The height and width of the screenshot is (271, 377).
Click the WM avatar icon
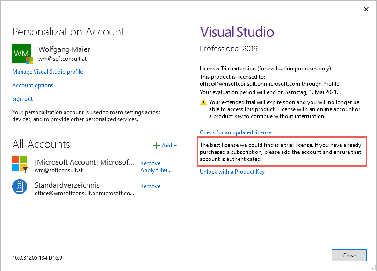(x=21, y=53)
